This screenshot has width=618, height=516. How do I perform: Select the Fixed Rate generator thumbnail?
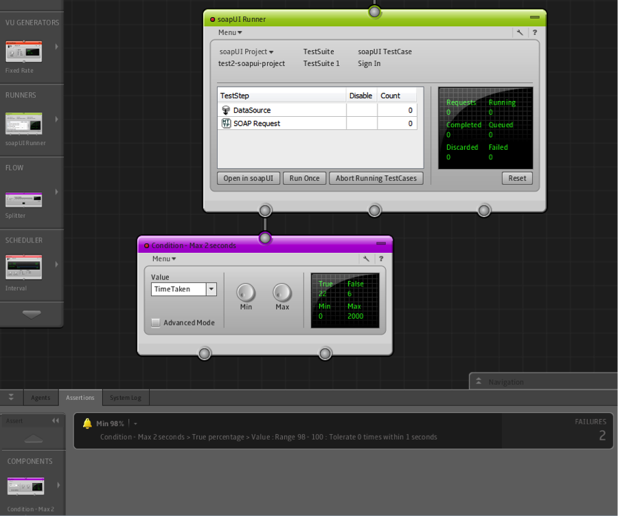click(x=23, y=52)
